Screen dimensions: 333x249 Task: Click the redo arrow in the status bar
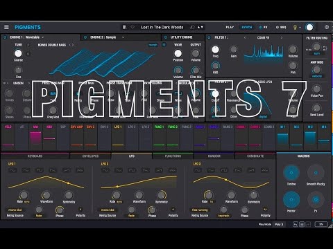pos(308,224)
